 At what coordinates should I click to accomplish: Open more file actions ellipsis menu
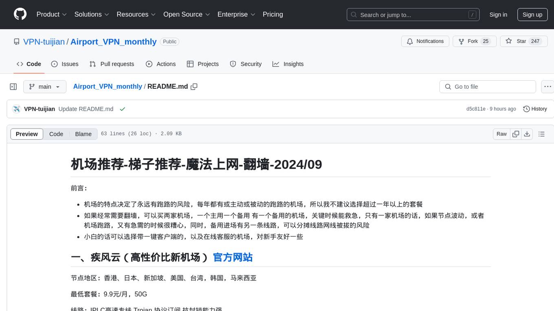pyautogui.click(x=547, y=87)
